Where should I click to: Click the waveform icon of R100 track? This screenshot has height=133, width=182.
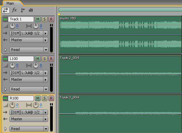5,98
